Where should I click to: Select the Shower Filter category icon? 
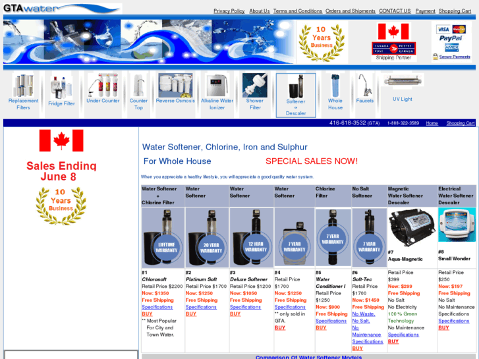tap(255, 85)
